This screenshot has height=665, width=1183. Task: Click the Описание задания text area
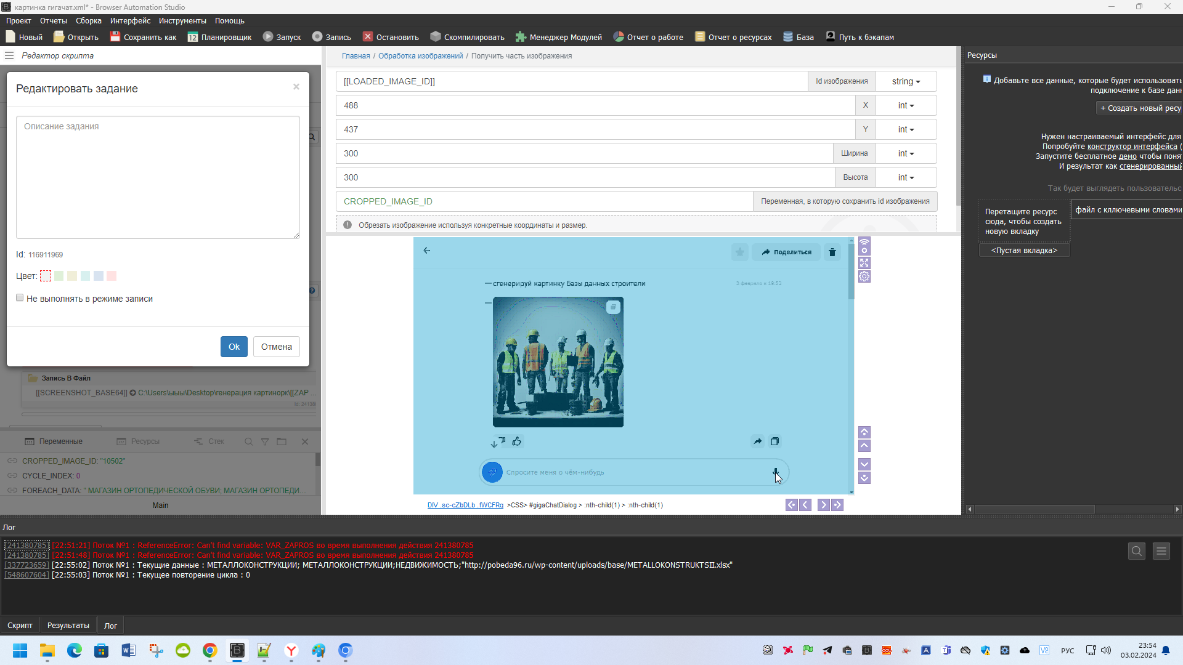point(158,177)
